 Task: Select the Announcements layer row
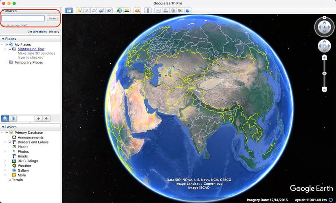(31, 138)
